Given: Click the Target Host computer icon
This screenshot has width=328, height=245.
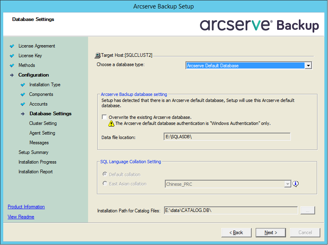Looking at the screenshot, I should [97, 55].
